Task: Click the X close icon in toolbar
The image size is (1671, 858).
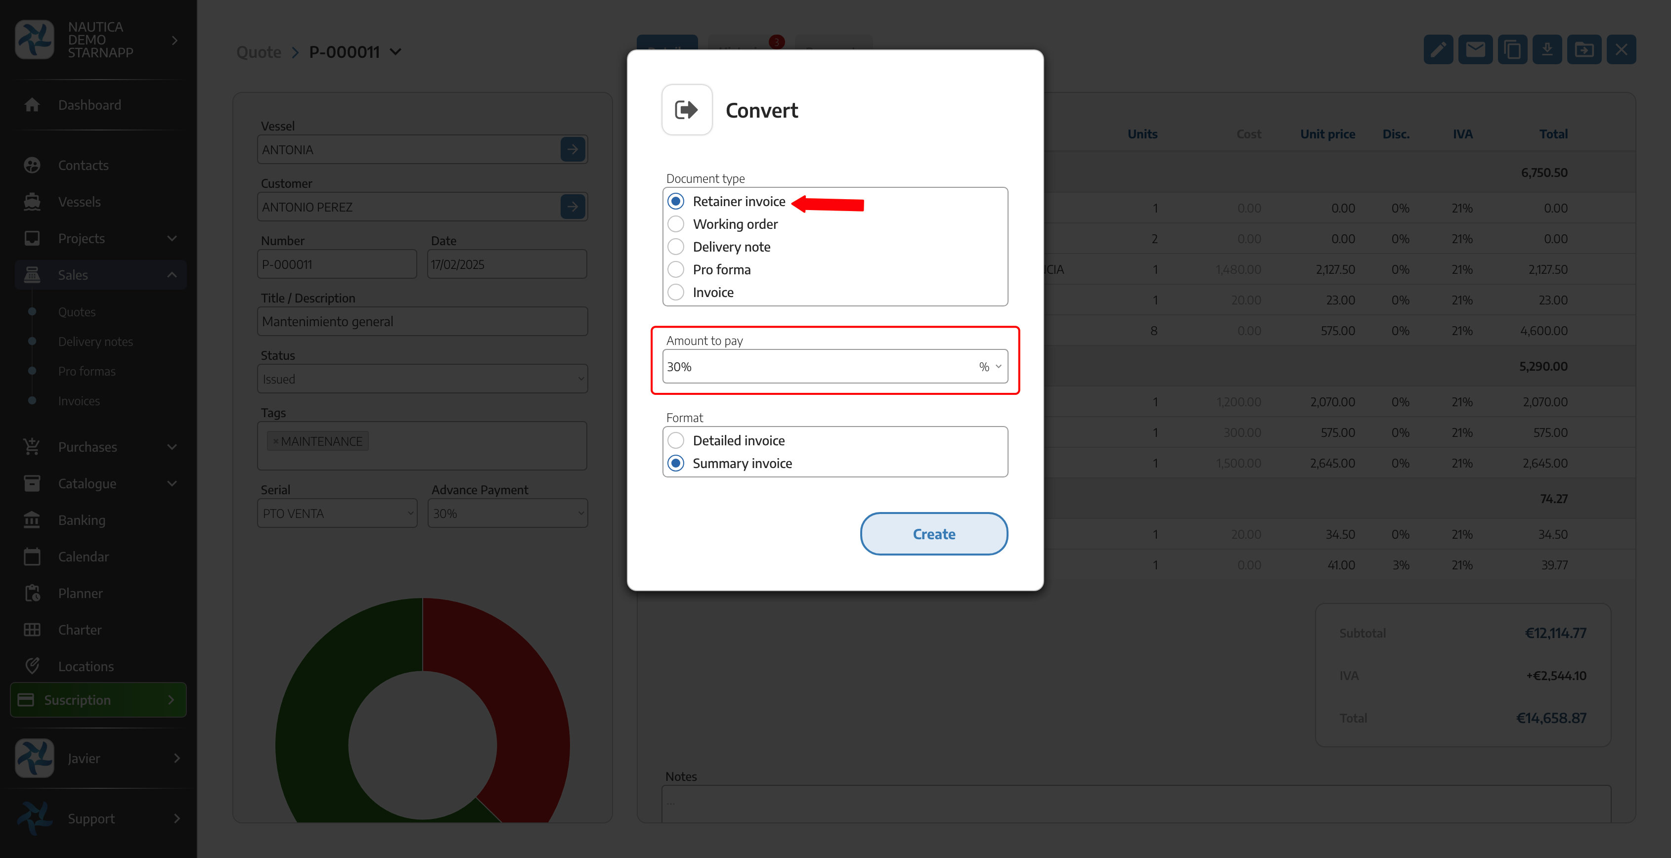Action: point(1621,50)
